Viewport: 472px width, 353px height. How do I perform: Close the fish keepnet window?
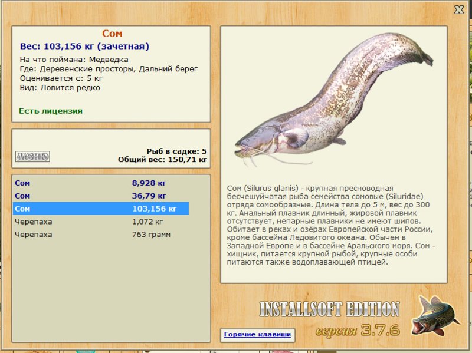tap(459, 10)
